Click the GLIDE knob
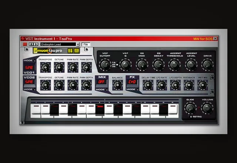Viewport: 237px width, 163px height. [190, 108]
